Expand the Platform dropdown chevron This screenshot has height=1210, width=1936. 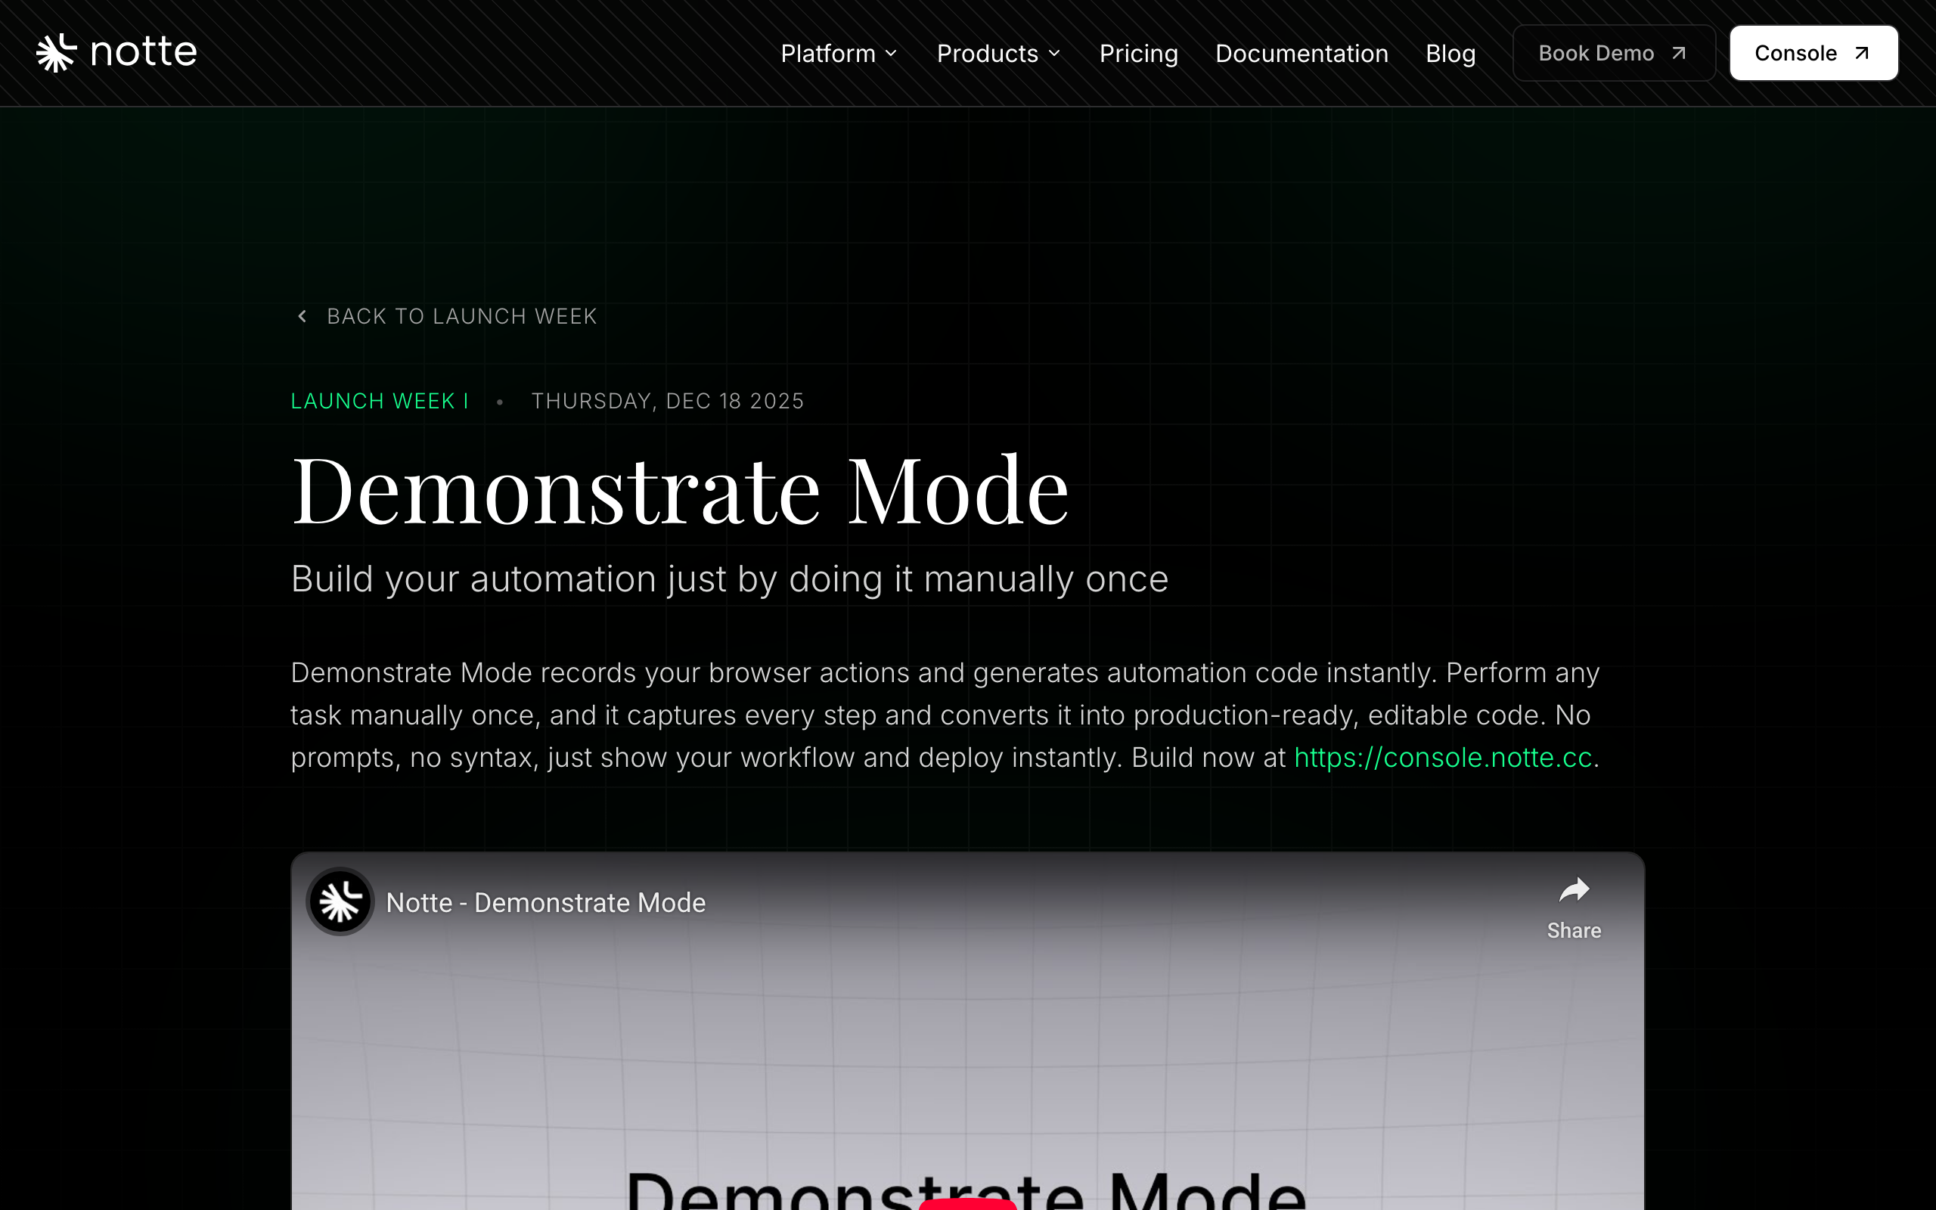click(891, 54)
